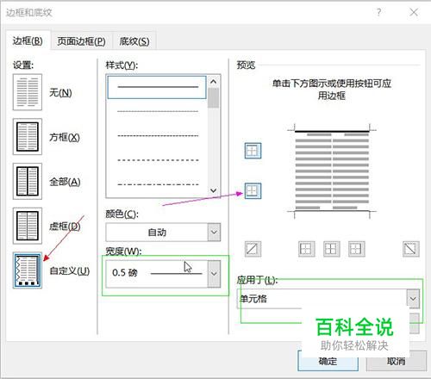Switch to the 边框(B) tab
Image resolution: width=431 pixels, height=379 pixels.
(x=28, y=41)
